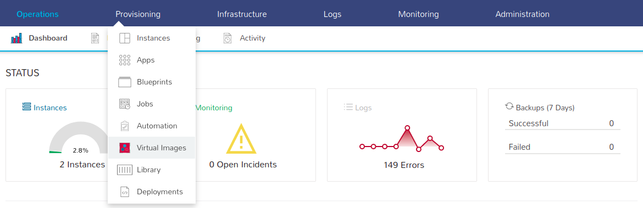The height and width of the screenshot is (208, 643).
Task: Click the Library barcode icon
Action: pos(125,170)
